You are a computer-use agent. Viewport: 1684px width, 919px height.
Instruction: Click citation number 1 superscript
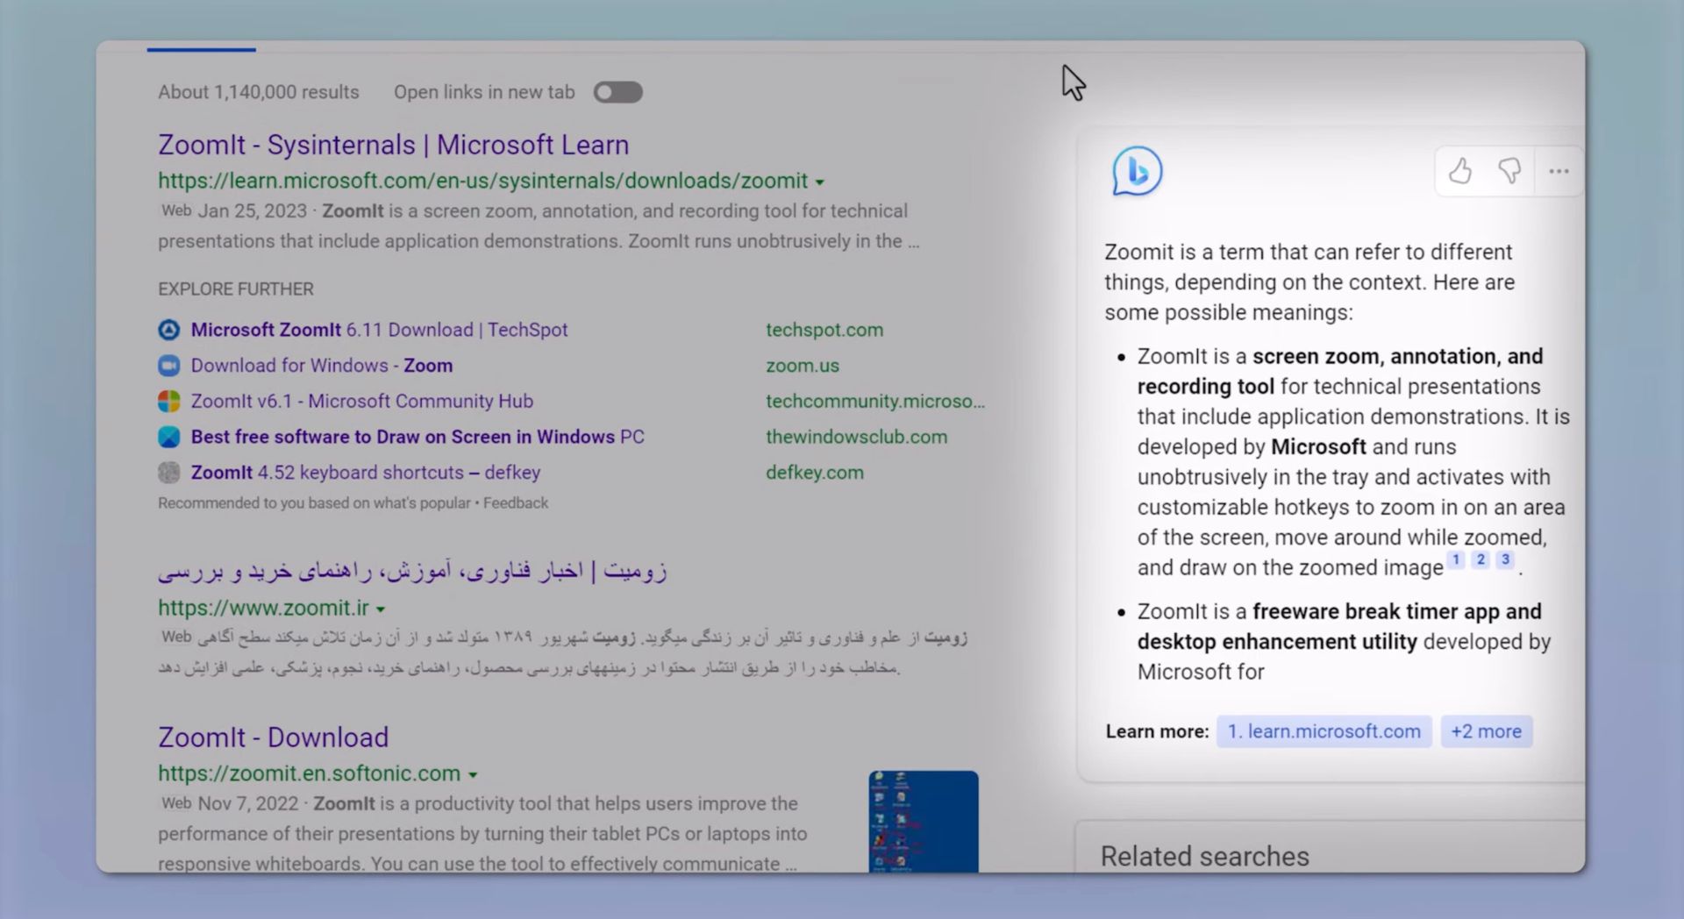[1456, 559]
